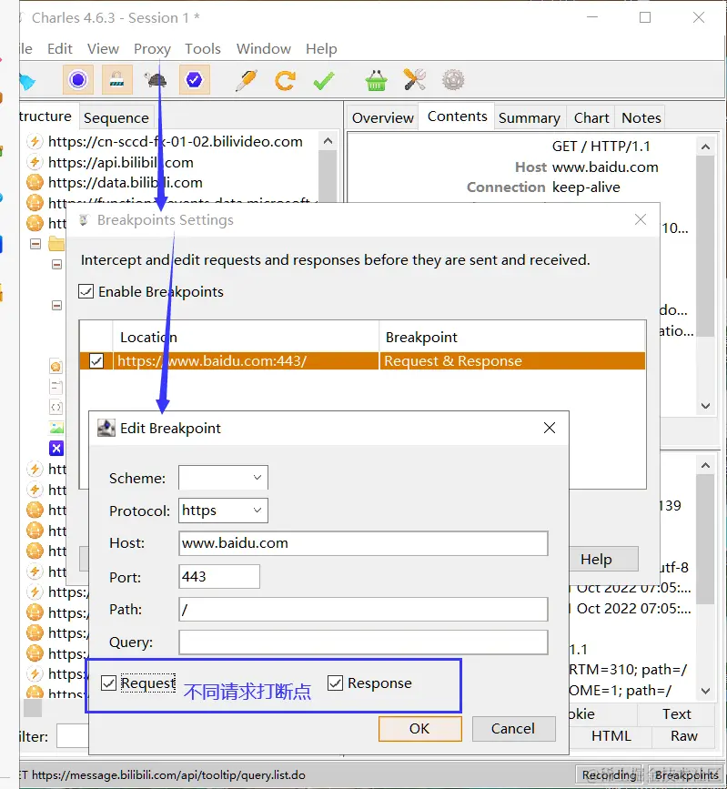Select the Text response view tab
The image size is (727, 789).
[x=677, y=714]
